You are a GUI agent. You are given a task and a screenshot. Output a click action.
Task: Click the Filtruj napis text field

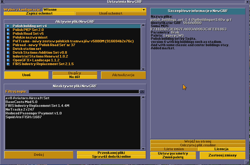[84, 92]
